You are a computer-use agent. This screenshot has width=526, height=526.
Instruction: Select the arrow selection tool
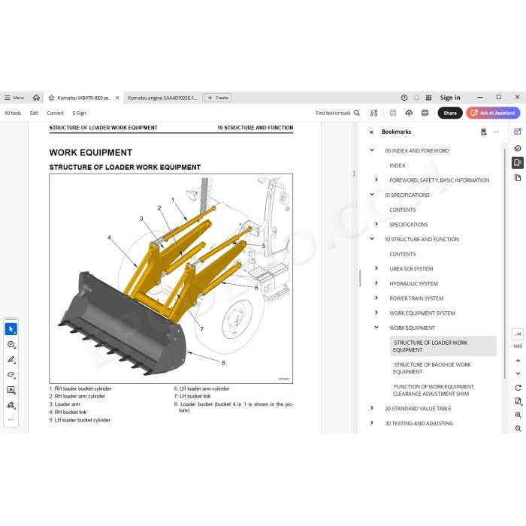click(11, 329)
